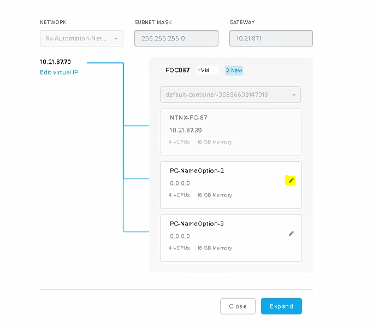Viewport: 373px width, 327px height.
Task: Click the edit pencil for PC-NameOption-2
Action: tap(291, 180)
